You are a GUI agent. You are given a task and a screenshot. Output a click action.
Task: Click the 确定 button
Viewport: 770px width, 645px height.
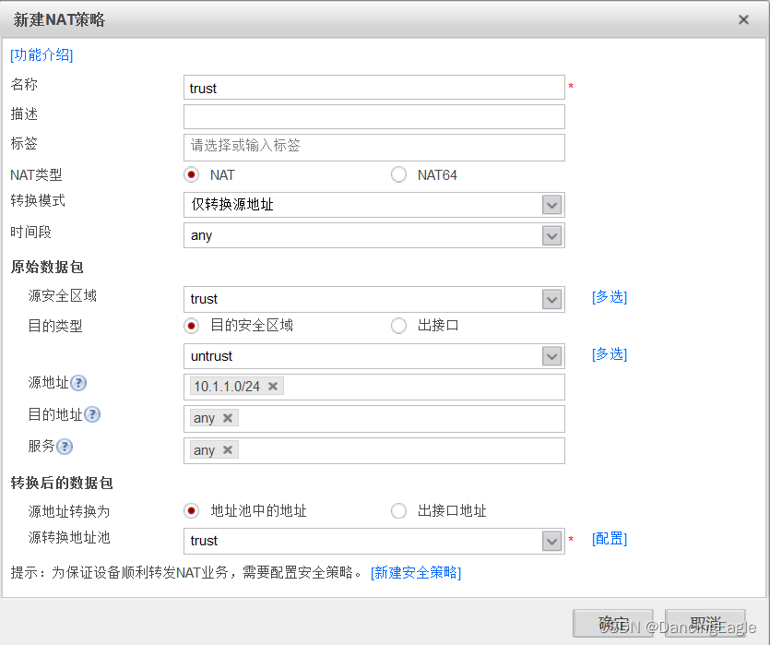click(613, 624)
